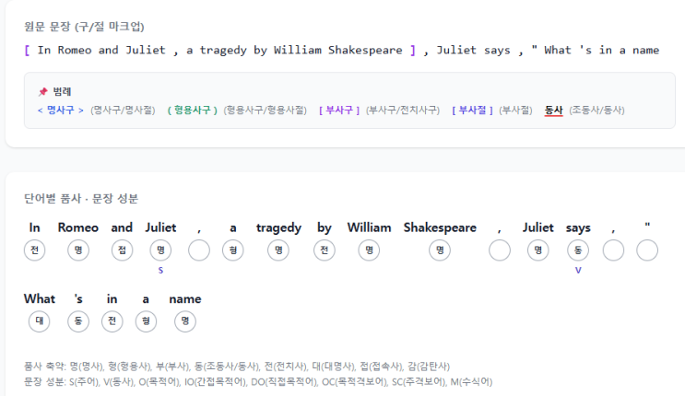Click the 동 badge under 's
The width and height of the screenshot is (685, 396).
tap(78, 321)
